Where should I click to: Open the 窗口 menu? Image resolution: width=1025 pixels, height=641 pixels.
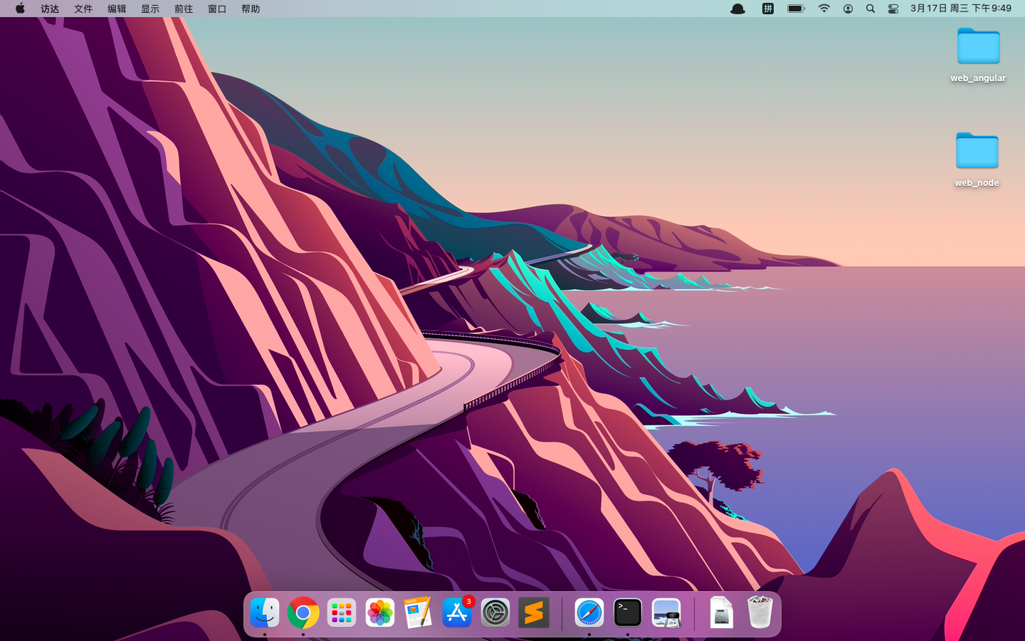tap(217, 9)
